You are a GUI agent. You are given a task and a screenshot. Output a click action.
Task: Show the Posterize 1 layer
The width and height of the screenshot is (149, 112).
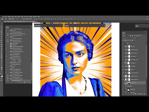(x=123, y=46)
